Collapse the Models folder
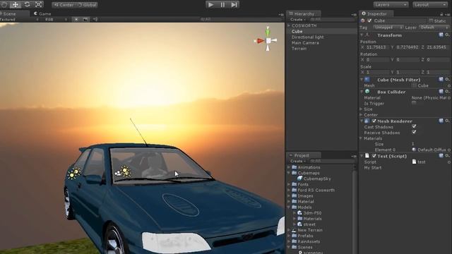 click(289, 207)
